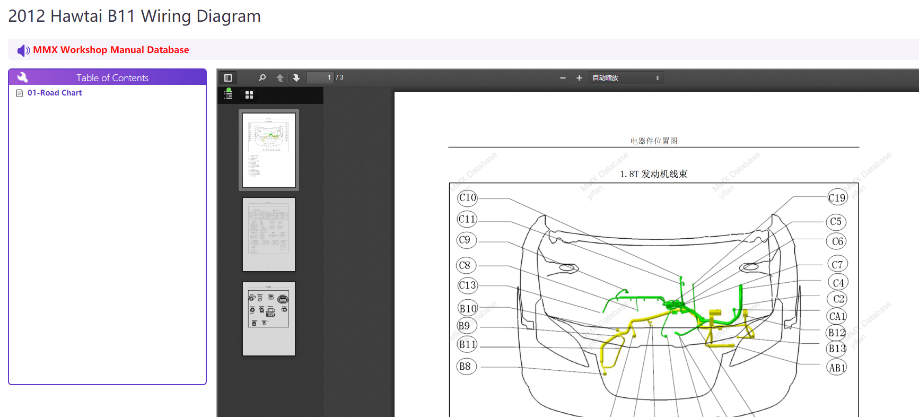The width and height of the screenshot is (919, 417).
Task: Click the B9 connector label
Action: [467, 326]
